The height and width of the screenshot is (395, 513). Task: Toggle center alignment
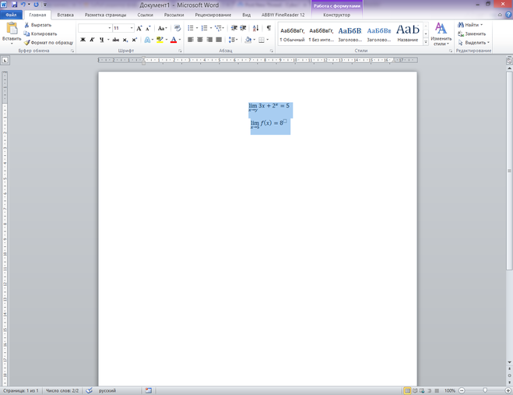click(200, 40)
